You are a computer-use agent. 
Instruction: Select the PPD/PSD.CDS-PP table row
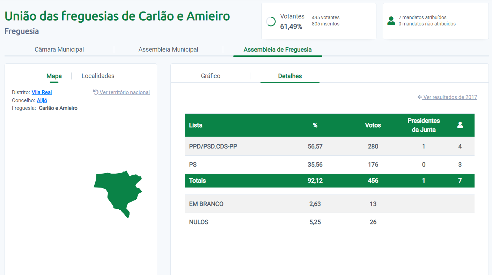[x=329, y=146]
